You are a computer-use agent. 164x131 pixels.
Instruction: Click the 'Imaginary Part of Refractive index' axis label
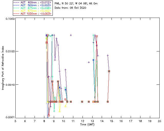(x=3, y=68)
